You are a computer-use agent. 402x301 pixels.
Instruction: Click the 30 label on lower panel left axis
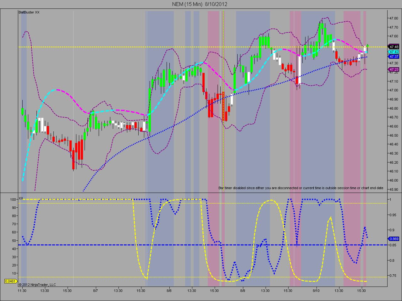click(x=14, y=257)
